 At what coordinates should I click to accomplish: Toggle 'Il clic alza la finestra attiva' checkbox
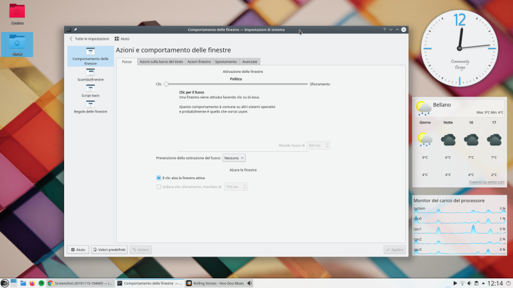(x=158, y=178)
